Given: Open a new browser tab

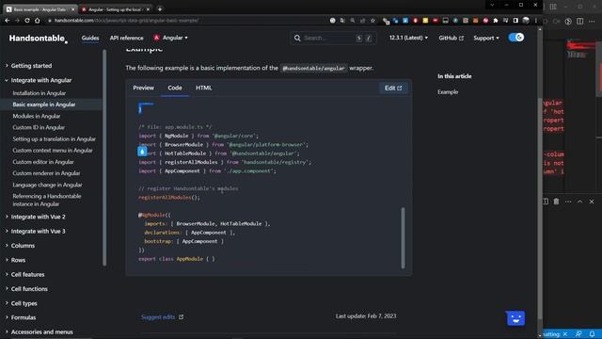Looking at the screenshot, I should (x=160, y=8).
